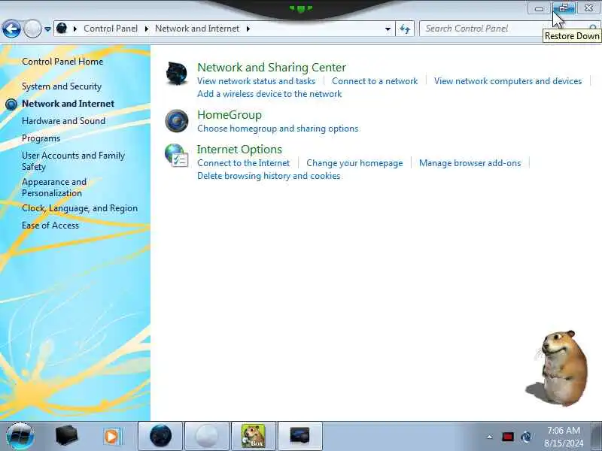
Task: Open the black box taskbar icon
Action: point(66,436)
